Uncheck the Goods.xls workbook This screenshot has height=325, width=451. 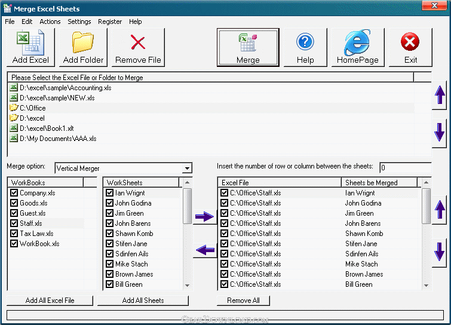14,203
